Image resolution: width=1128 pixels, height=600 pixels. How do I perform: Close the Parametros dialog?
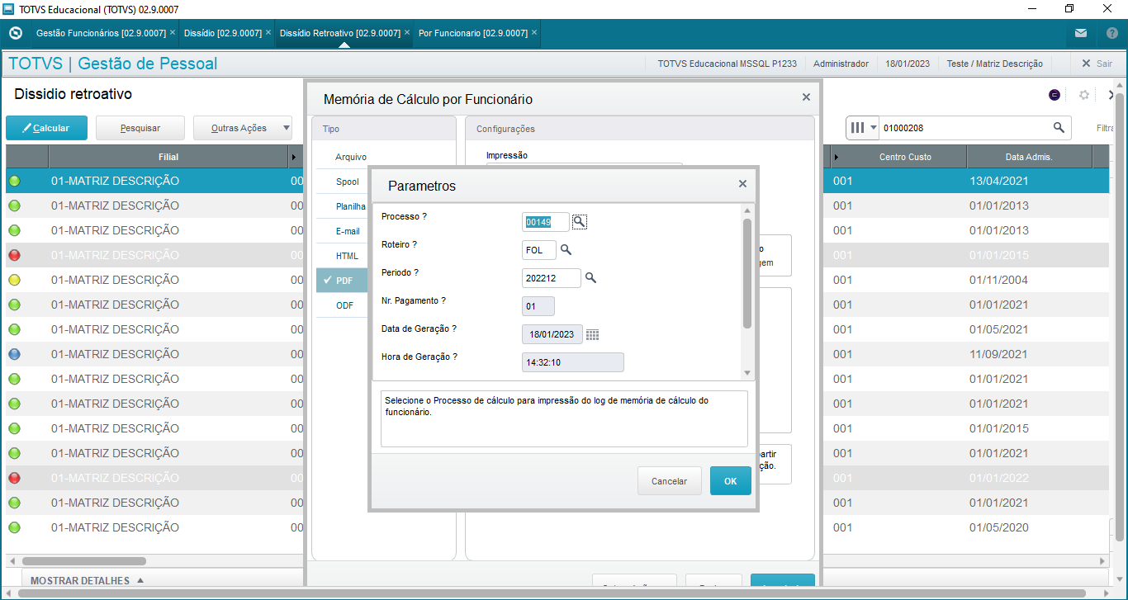point(742,185)
